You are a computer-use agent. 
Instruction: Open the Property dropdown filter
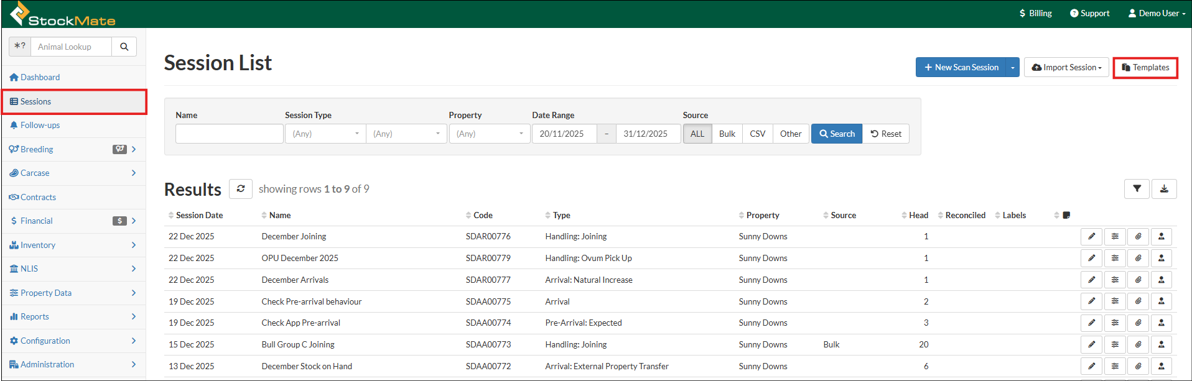coord(489,134)
